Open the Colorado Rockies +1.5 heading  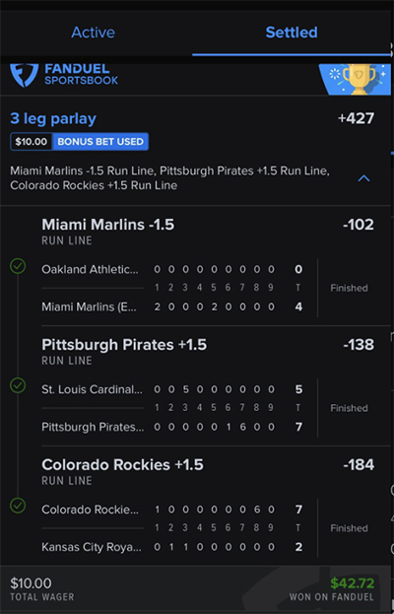[x=122, y=465]
